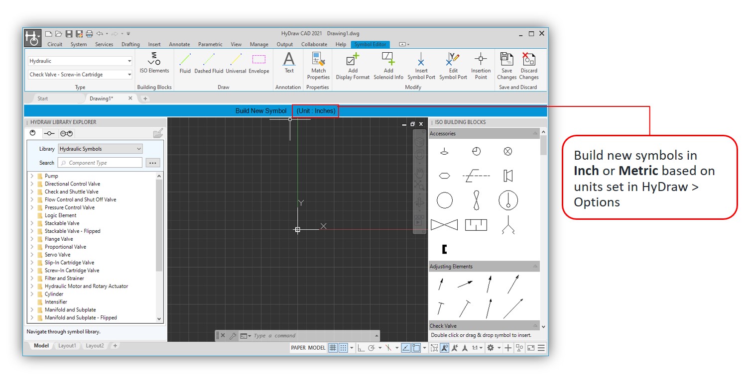Open the ISO Elements building blocks
747x383 pixels.
click(154, 63)
